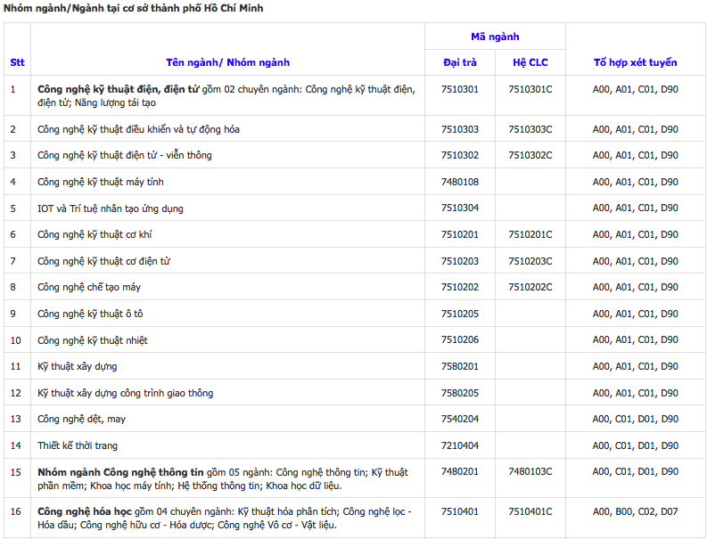Select the 'Đại trà' sub-header
The width and height of the screenshot is (707, 539).
[x=459, y=62]
